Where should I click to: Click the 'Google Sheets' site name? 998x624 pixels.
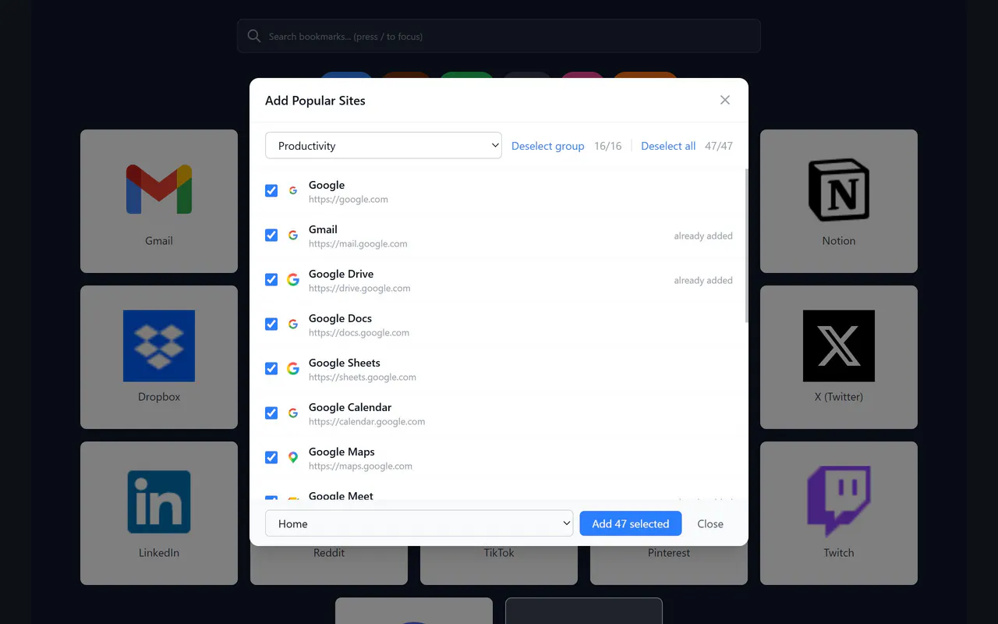[x=345, y=363]
